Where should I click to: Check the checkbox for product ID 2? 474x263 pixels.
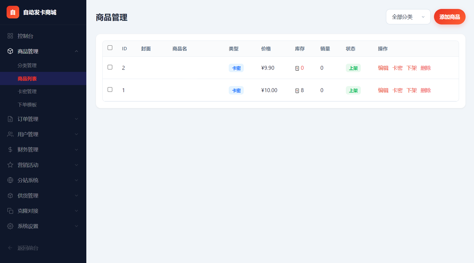110,67
